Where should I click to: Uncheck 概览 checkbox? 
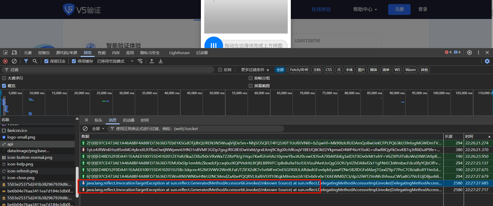point(4,86)
